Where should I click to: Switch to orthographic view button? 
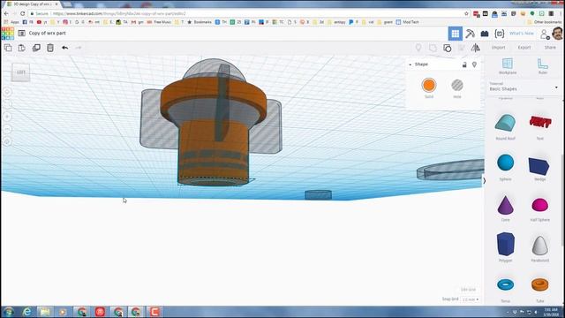pos(7,141)
